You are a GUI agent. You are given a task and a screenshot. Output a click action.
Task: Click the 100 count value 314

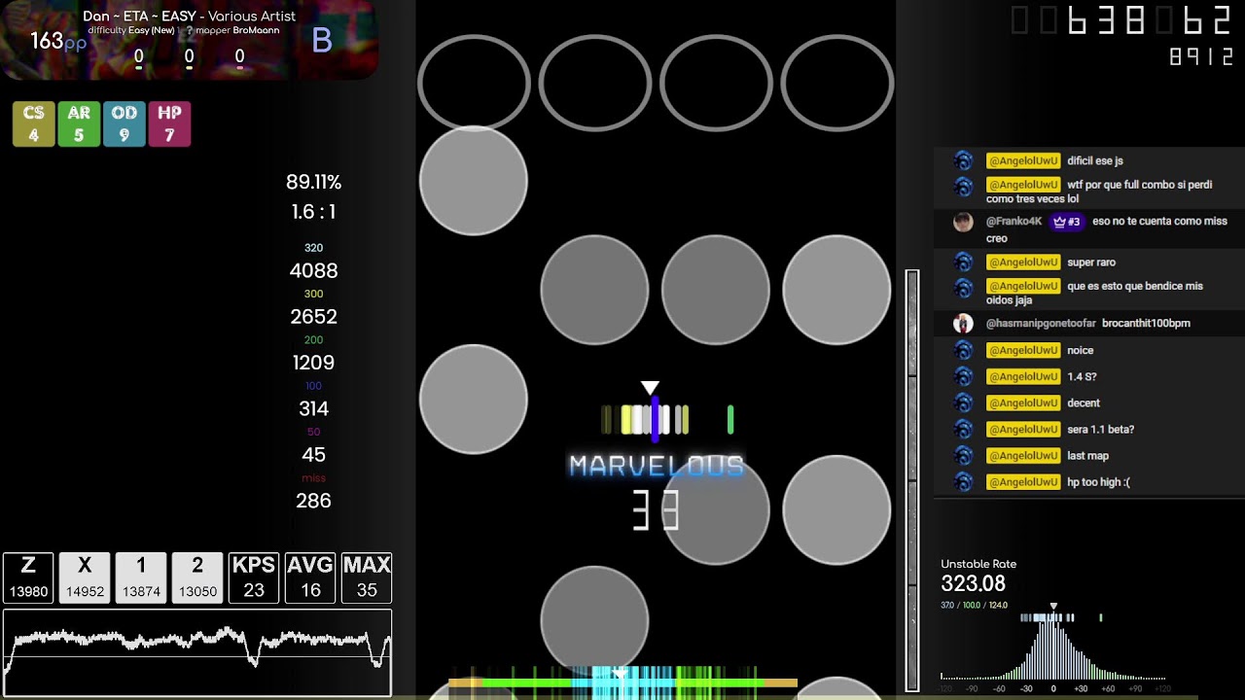pos(313,408)
